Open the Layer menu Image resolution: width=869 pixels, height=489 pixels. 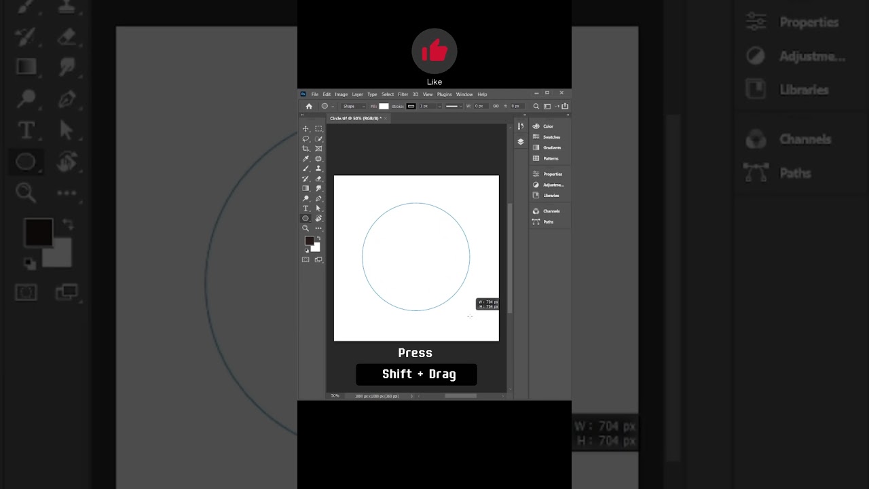tap(357, 94)
